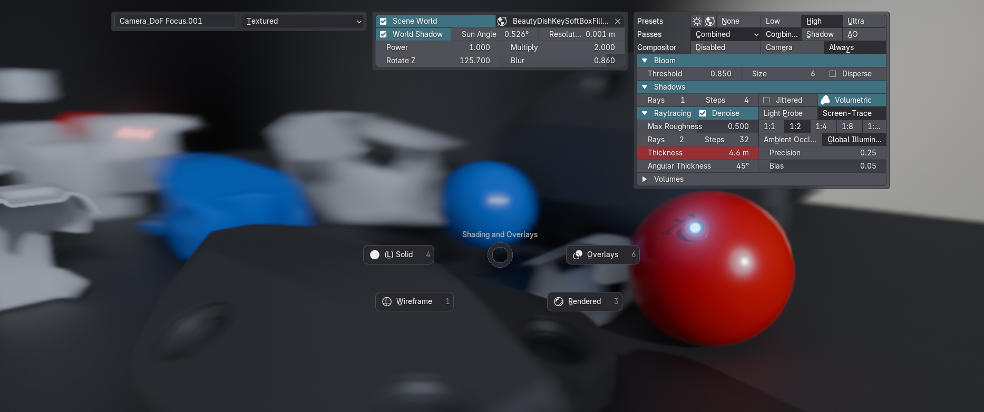Click the Blur slider in world panel
Image resolution: width=984 pixels, height=412 pixels.
pyautogui.click(x=562, y=61)
